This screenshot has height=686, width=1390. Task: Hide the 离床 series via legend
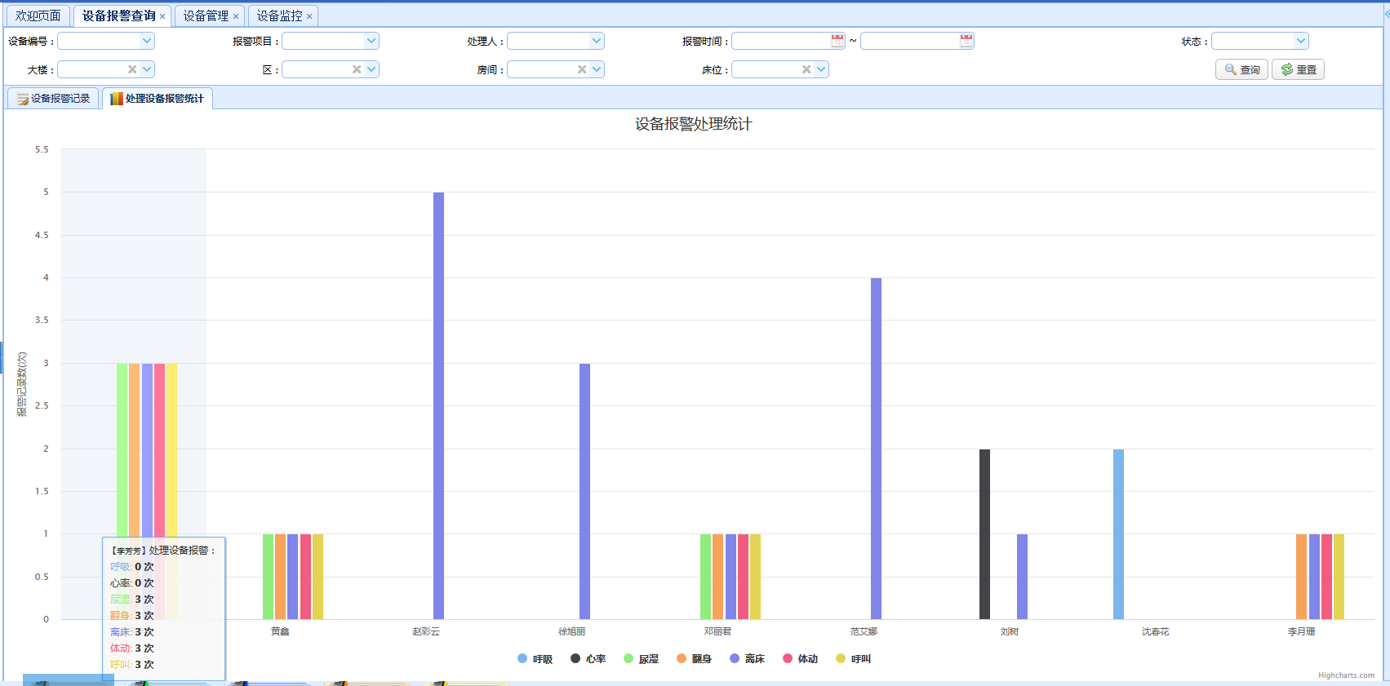pos(748,659)
